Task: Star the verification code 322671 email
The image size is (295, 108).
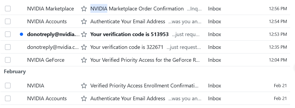Action: click(84, 47)
